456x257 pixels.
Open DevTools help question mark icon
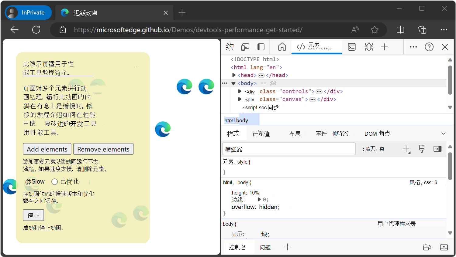429,47
